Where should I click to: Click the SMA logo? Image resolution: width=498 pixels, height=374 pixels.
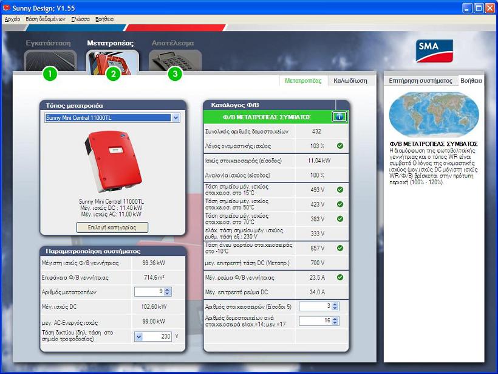434,51
